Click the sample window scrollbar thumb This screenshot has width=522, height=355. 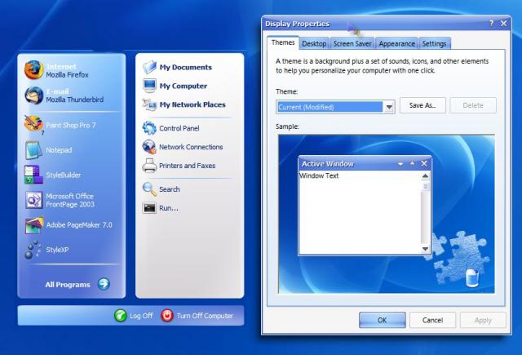tap(425, 187)
